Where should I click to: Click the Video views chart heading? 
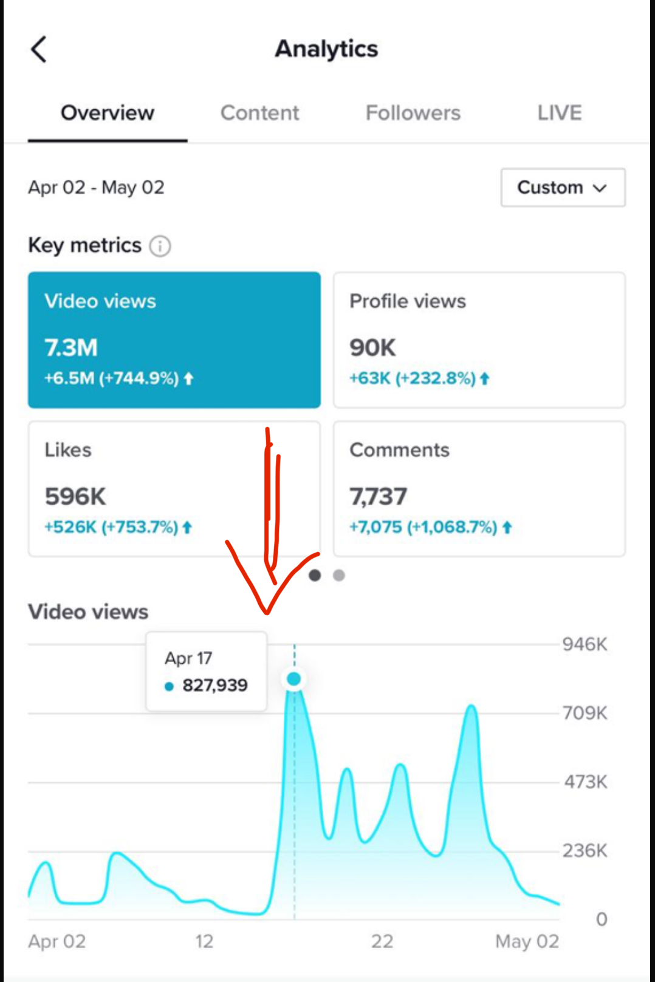[88, 612]
